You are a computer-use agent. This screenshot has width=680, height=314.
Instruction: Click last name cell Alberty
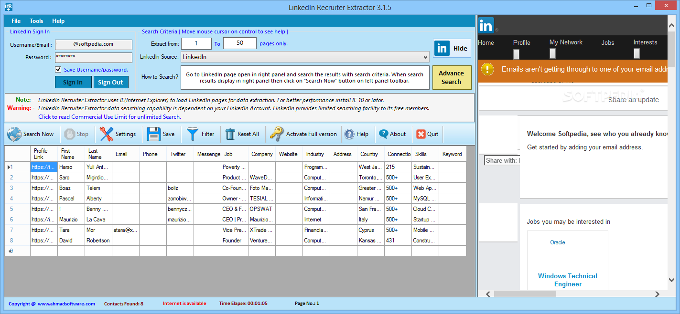click(98, 199)
